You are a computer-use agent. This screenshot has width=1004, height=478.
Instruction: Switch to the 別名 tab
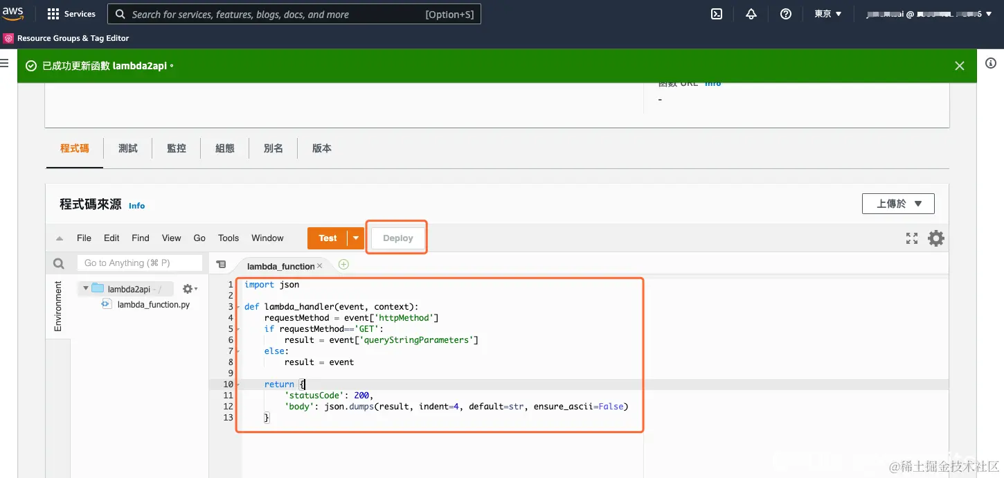point(274,148)
